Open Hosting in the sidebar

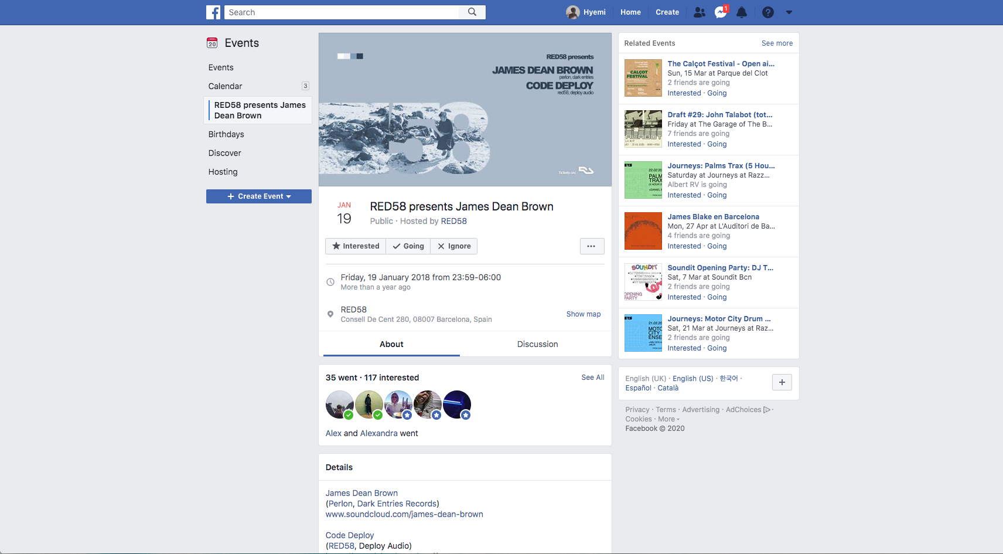point(223,172)
